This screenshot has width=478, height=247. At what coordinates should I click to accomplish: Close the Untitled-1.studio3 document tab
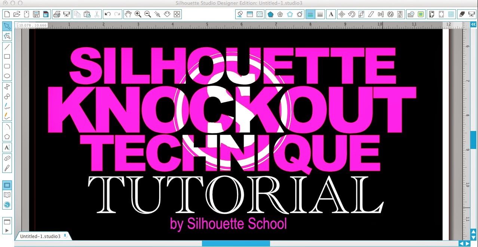(x=65, y=236)
